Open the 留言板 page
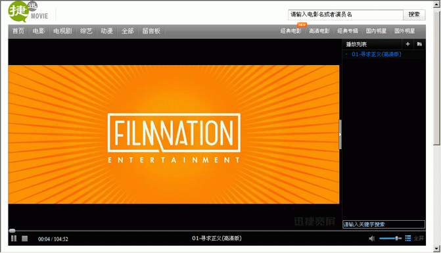The width and height of the screenshot is (441, 253). click(151, 31)
